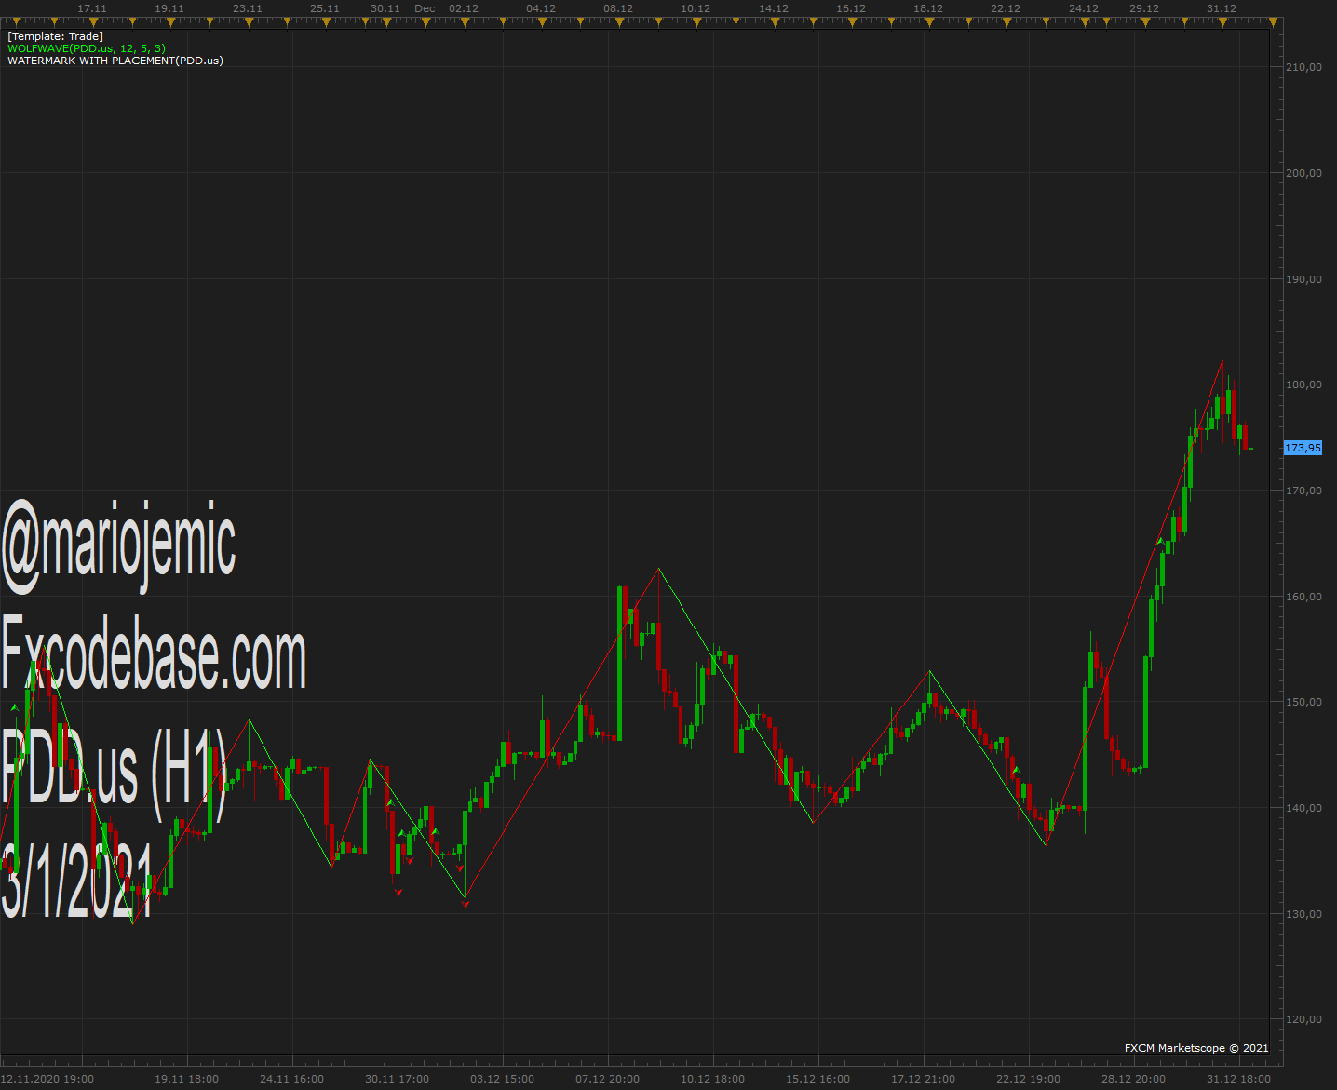Click the 17.12 21:00 bottom time label
1337x1090 pixels.
point(924,1079)
